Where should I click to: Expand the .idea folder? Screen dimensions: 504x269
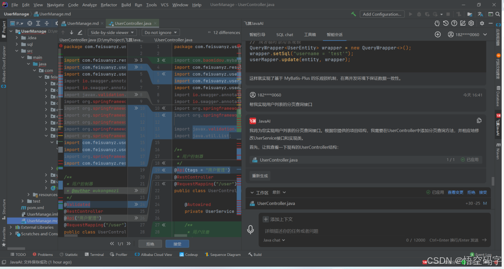pos(17,38)
